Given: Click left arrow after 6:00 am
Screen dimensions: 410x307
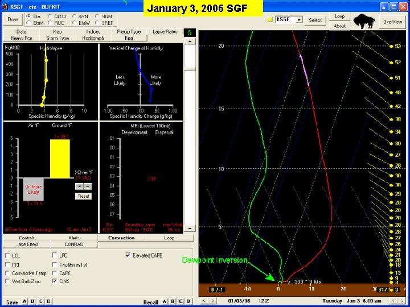Looking at the screenshot, I should click(393, 301).
